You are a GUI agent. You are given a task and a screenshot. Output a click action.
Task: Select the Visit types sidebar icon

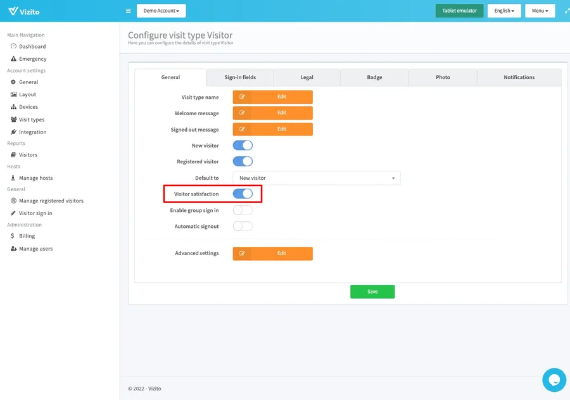tap(13, 119)
